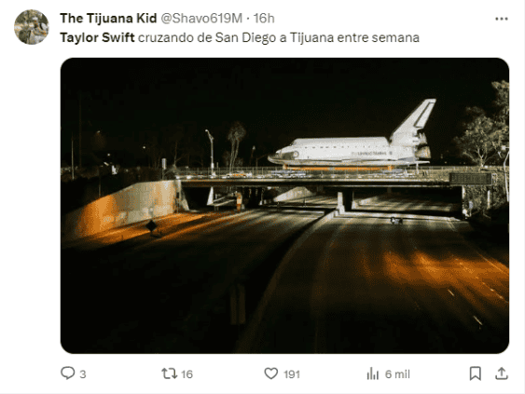Click the retweet arrows icon
The width and height of the screenshot is (525, 394).
click(x=170, y=374)
